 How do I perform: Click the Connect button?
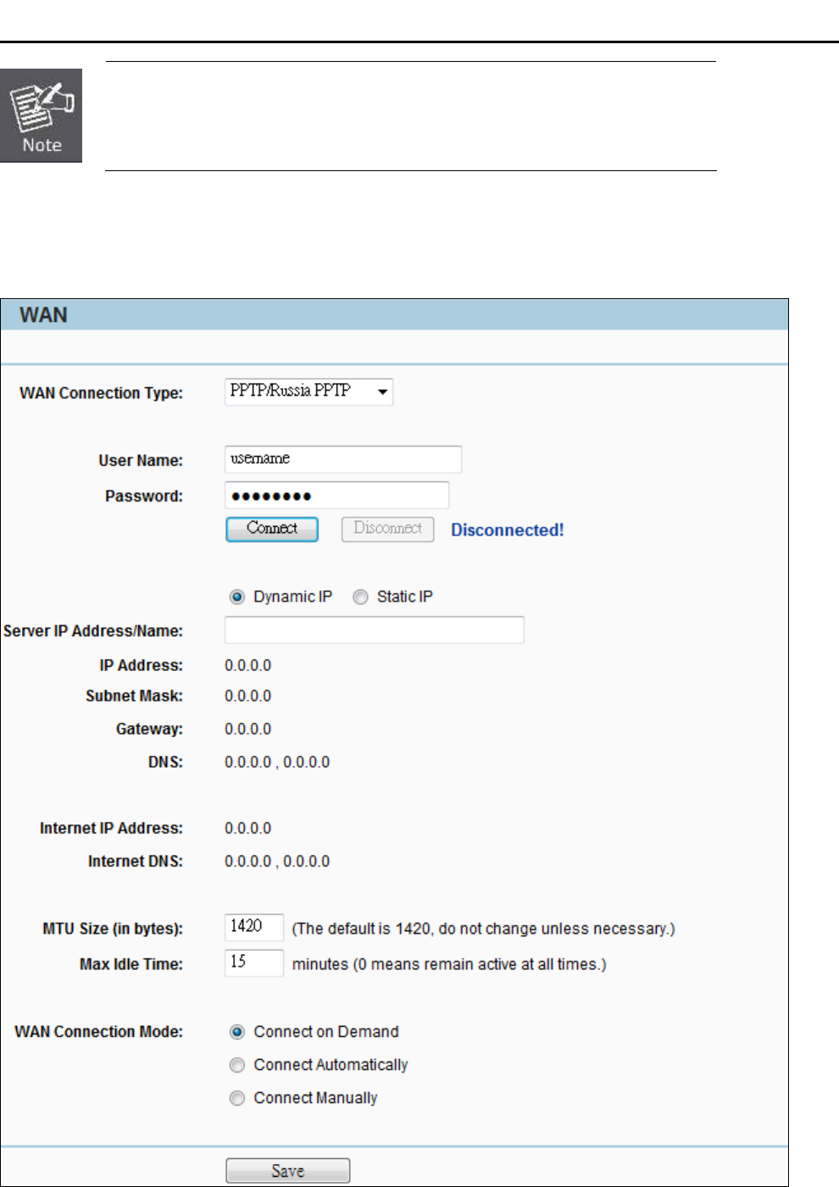click(x=272, y=529)
